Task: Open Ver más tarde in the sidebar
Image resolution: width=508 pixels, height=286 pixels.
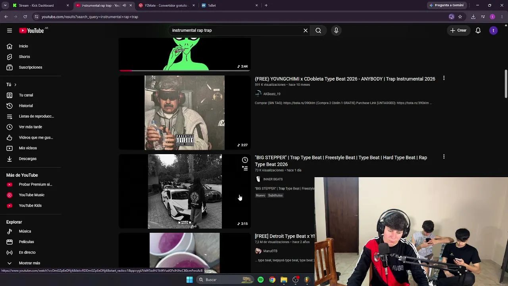Action: point(31,127)
